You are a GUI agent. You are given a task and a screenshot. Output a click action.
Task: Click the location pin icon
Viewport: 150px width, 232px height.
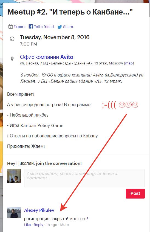pyautogui.click(x=12, y=59)
